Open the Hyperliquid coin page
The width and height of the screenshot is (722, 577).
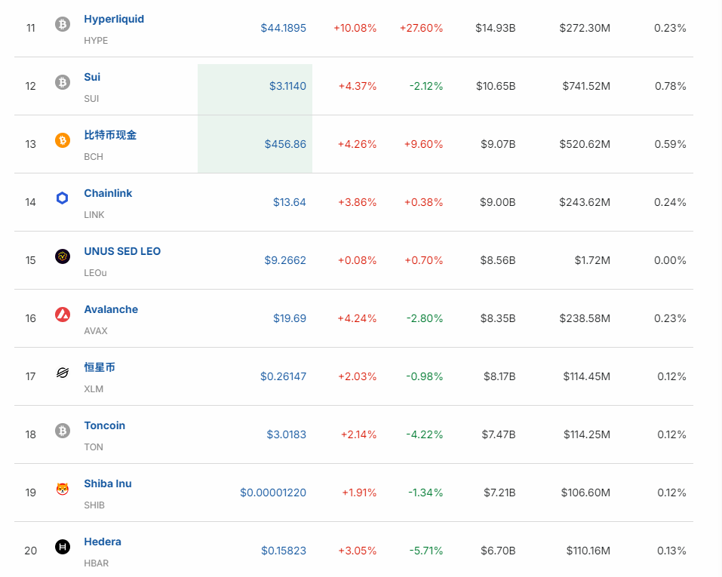(x=114, y=20)
